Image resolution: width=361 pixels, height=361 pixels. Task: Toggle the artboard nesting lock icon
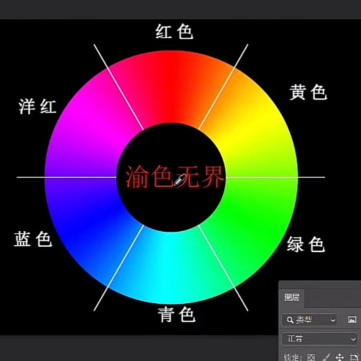354,357
